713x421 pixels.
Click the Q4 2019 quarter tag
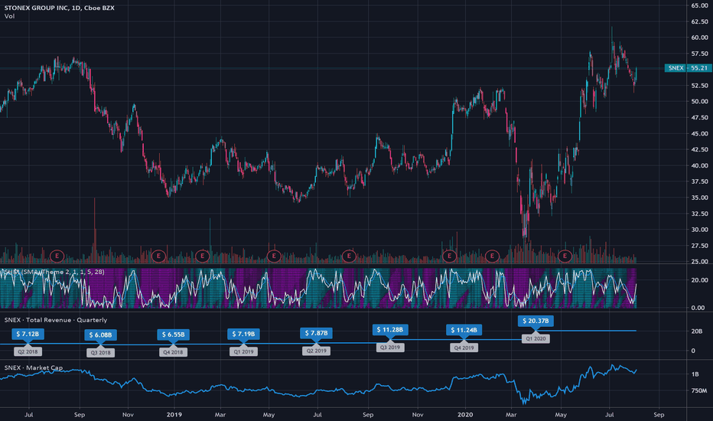point(464,348)
